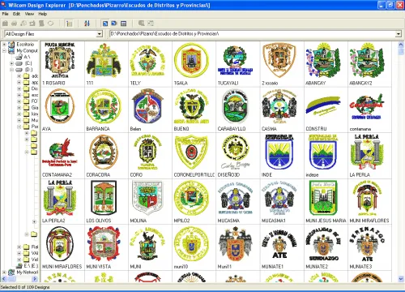Select the E:\ (E:) drive icon

tap(19, 266)
